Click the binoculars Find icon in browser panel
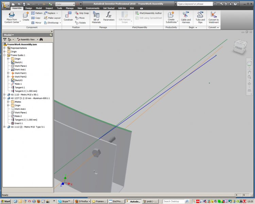255x204 pixels. 41,39
